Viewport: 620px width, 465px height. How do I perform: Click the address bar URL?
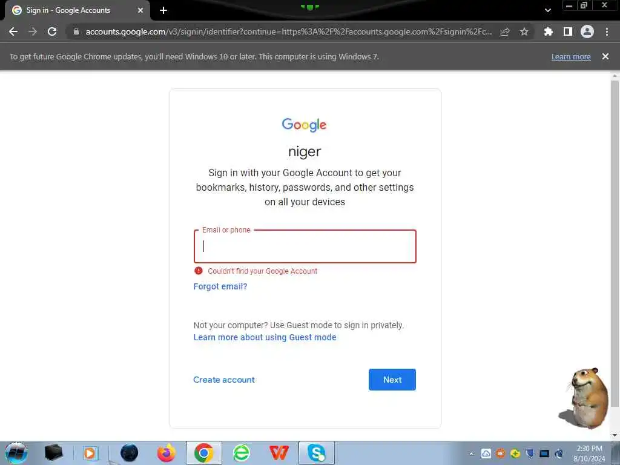pyautogui.click(x=289, y=31)
